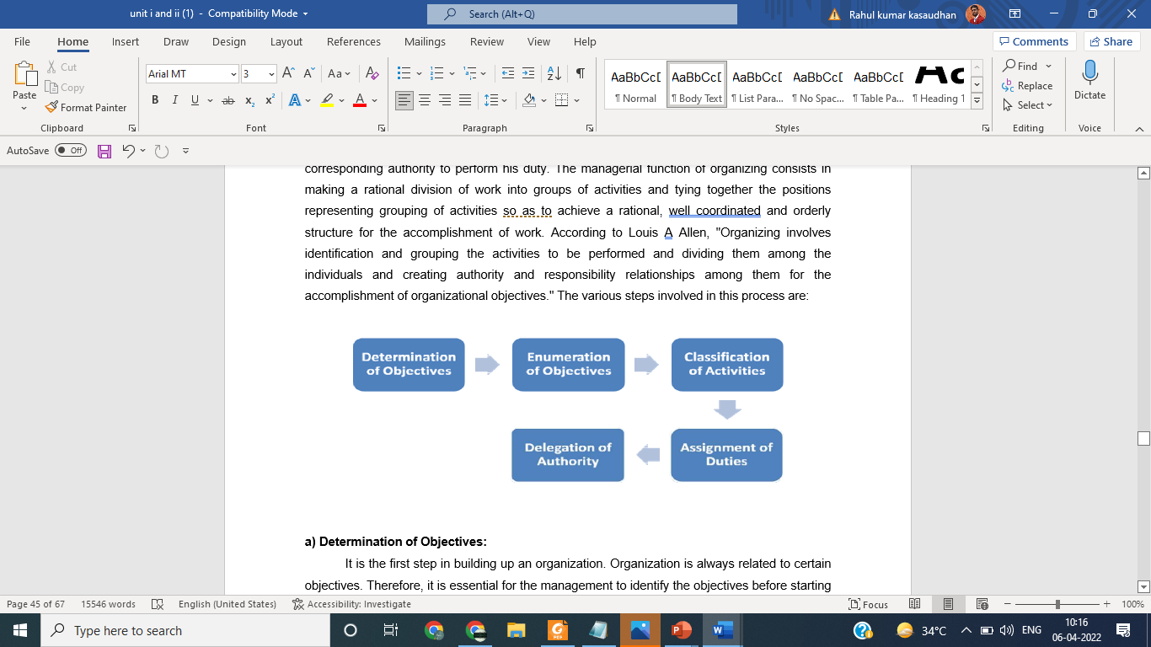1151x647 pixels.
Task: Click the Dictate microphone icon
Action: coord(1089,72)
